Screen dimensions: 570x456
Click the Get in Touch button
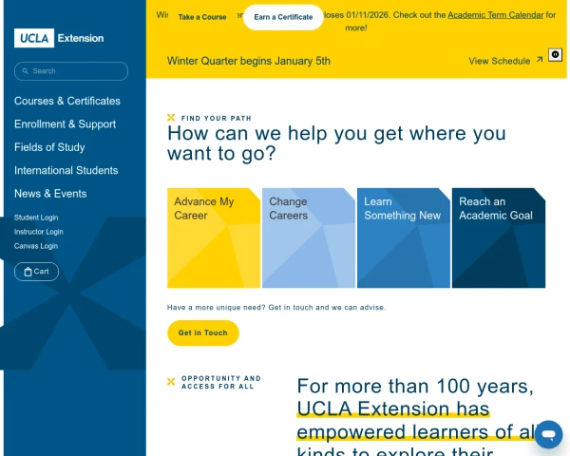pos(203,332)
